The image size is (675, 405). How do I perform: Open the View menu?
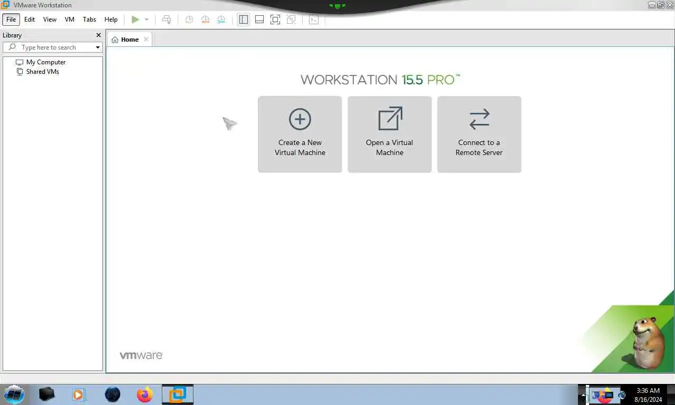tap(50, 20)
